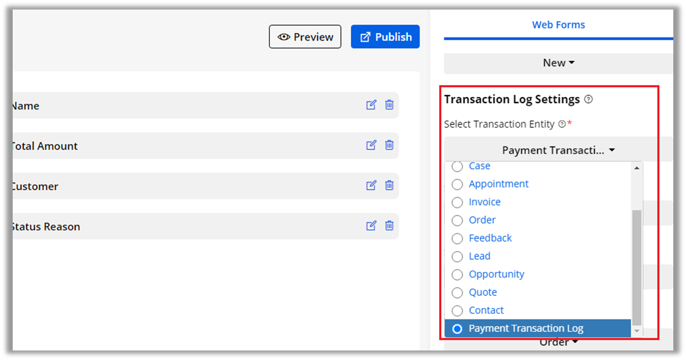The image size is (686, 360).
Task: Publish the form
Action: tap(385, 37)
